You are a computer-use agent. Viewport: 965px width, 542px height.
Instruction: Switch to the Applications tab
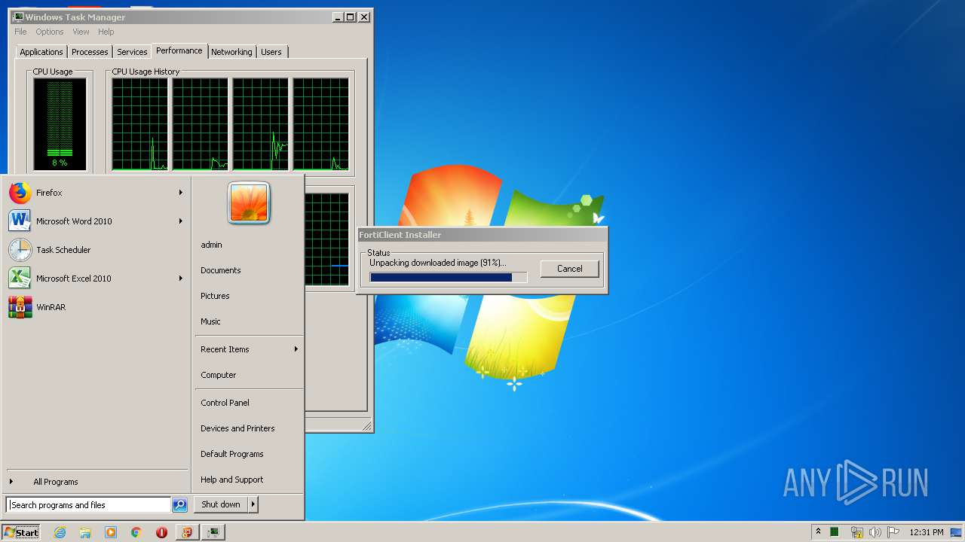pyautogui.click(x=41, y=52)
